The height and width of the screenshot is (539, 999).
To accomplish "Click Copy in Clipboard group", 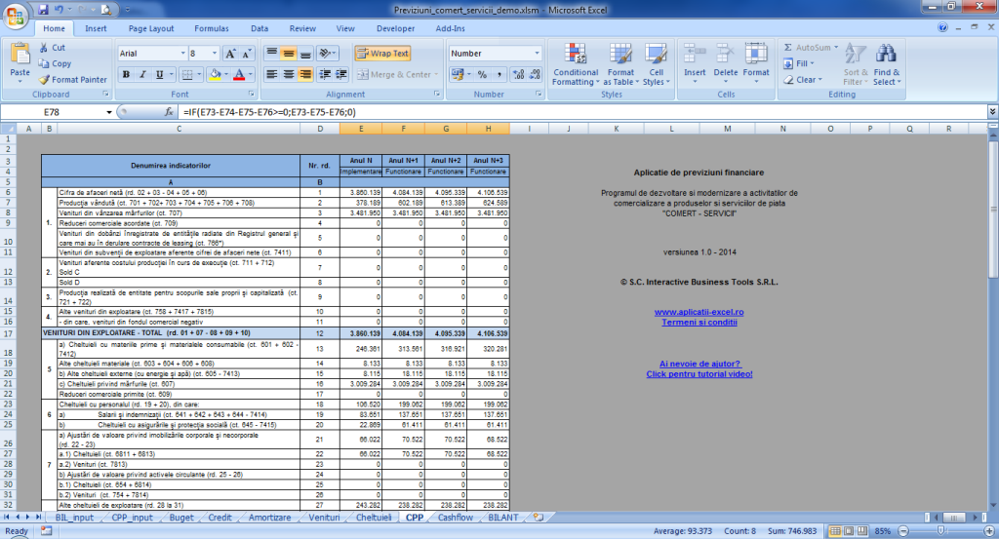I will point(55,63).
